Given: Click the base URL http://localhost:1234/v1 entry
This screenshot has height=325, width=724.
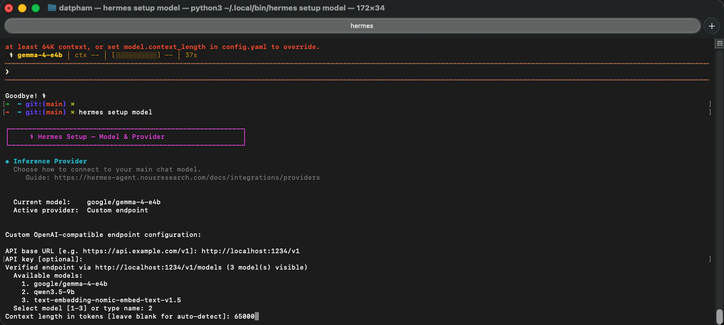Looking at the screenshot, I should (x=251, y=251).
